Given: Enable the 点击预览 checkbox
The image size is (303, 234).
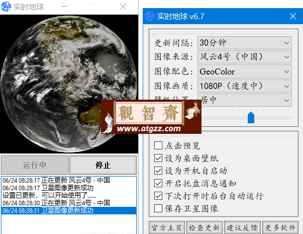Looking at the screenshot, I should 158,145.
